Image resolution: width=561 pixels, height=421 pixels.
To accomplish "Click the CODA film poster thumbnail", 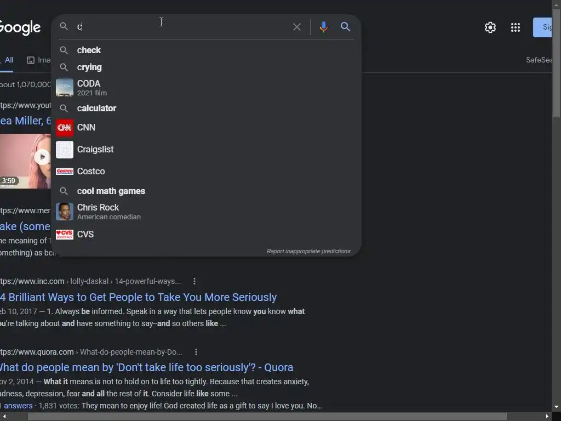I will 65,87.
